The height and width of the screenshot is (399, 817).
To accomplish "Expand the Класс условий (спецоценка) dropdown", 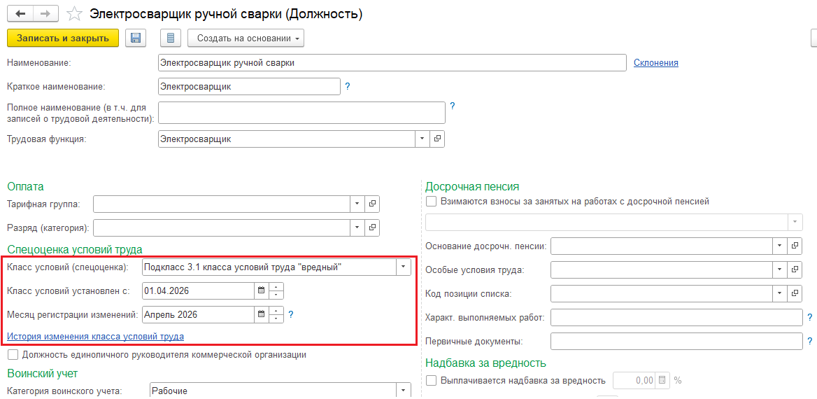I will click(x=404, y=267).
